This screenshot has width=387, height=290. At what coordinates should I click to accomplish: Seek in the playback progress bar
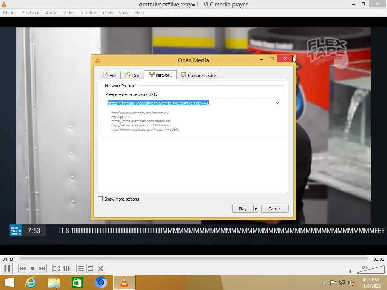(193, 258)
